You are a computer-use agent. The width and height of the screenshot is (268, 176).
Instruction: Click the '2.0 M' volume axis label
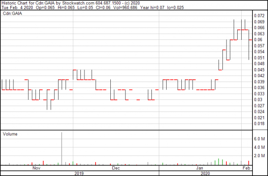pos(259,155)
